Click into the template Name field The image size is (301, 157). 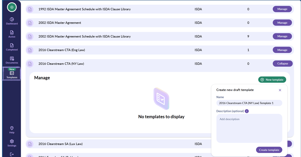coord(249,103)
